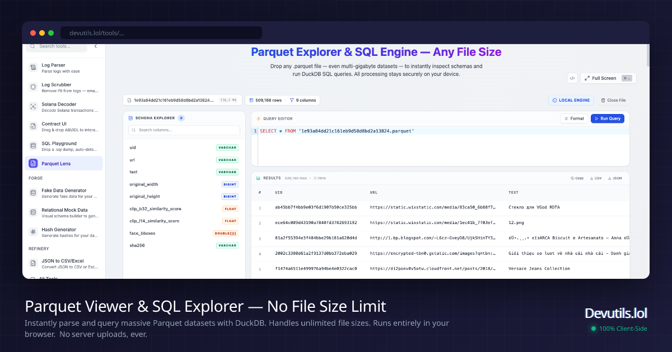The image size is (672, 352).
Task: Click the 'Versace Jeans Collection' cell
Action: coord(539,269)
